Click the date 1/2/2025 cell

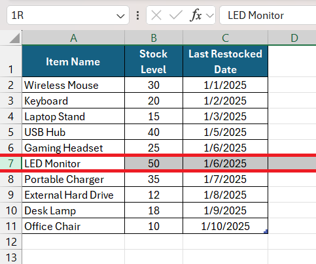point(225,101)
